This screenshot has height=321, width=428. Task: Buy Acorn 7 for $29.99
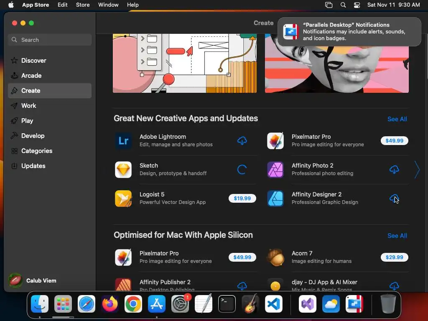395,257
